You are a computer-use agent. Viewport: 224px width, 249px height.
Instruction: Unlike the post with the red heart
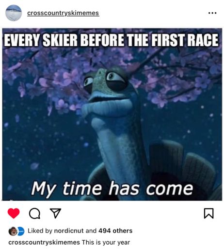pyautogui.click(x=14, y=213)
